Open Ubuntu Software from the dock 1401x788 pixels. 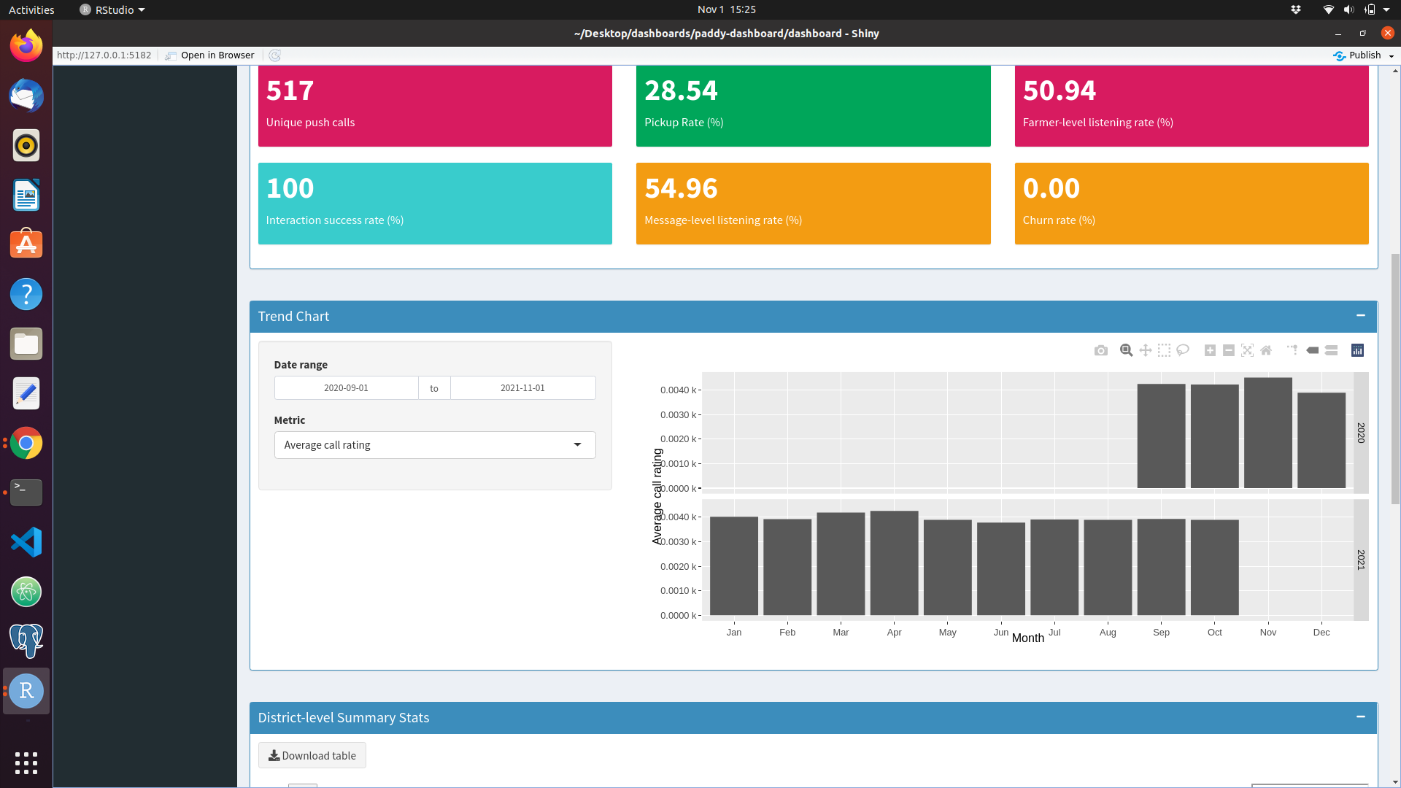click(x=26, y=244)
